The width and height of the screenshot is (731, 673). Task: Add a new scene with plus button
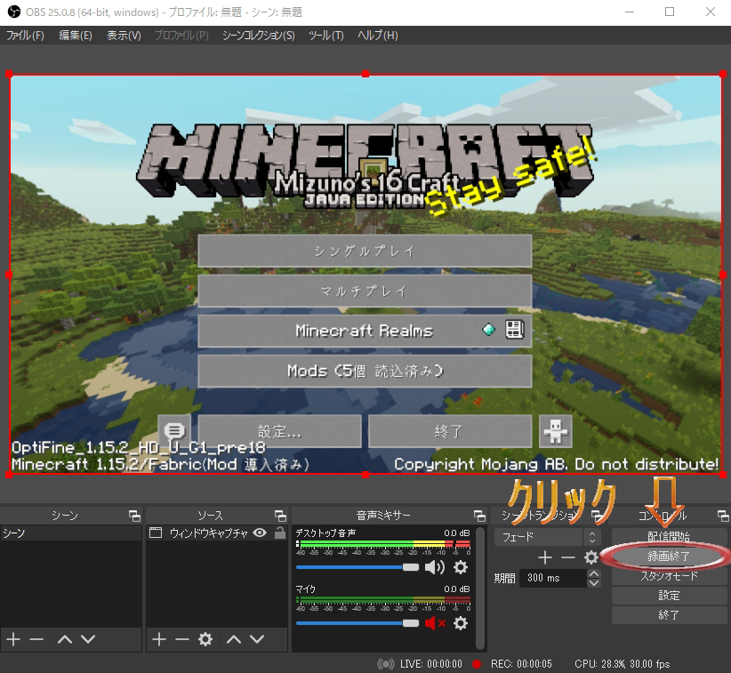point(13,639)
